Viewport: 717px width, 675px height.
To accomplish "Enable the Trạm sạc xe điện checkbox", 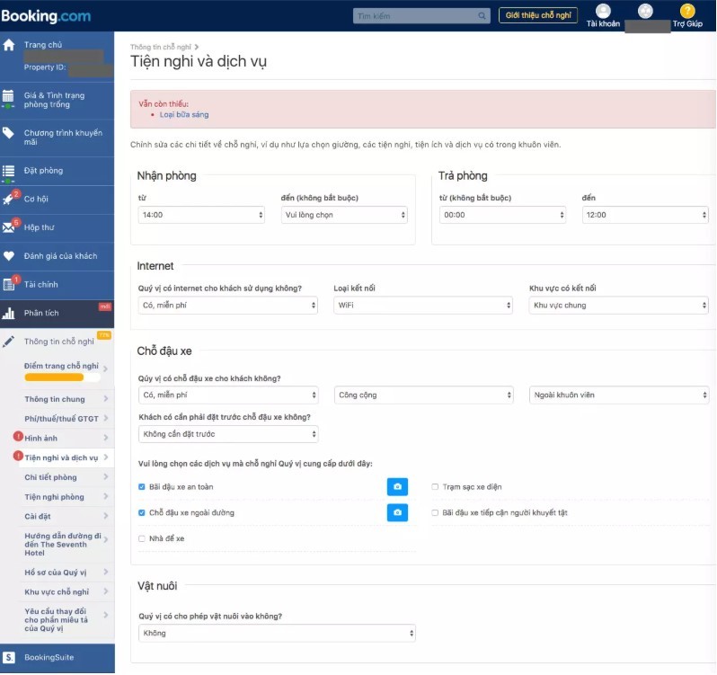I will coord(435,486).
